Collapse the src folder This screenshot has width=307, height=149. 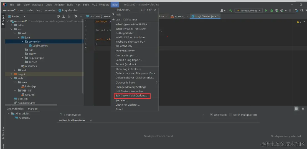[12, 29]
